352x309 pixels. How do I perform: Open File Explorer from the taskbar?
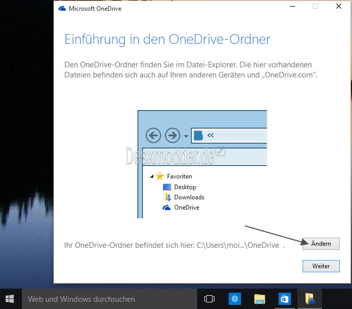click(x=259, y=299)
